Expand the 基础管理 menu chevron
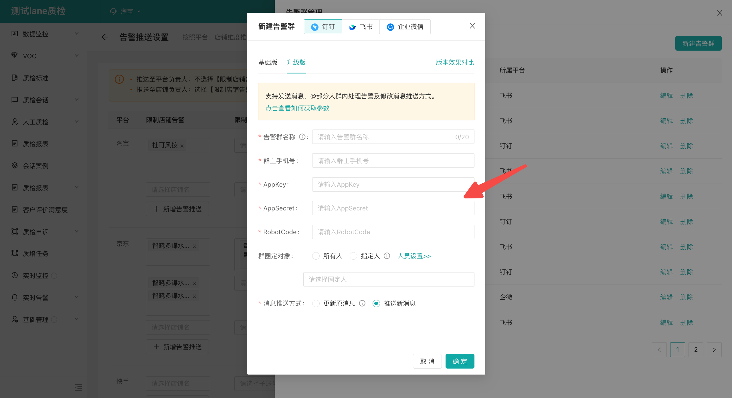Viewport: 732px width, 398px height. 77,319
